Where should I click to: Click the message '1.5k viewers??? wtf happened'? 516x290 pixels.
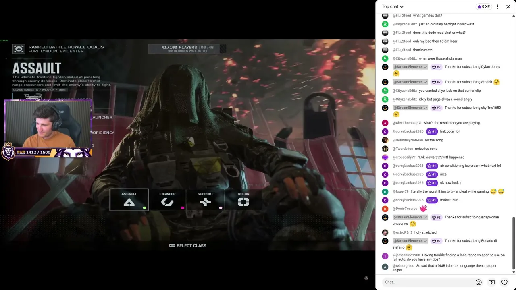tap(441, 157)
